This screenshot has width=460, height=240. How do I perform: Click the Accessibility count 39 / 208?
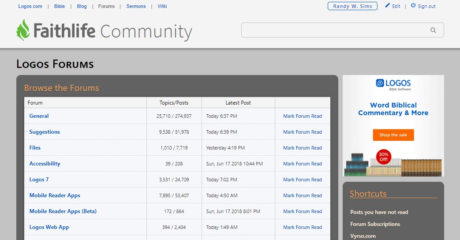174,164
